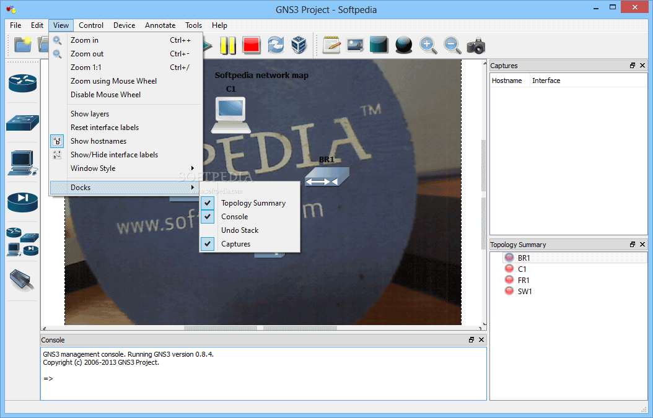Close the Console dock panel
Image resolution: width=653 pixels, height=418 pixels.
tap(481, 340)
